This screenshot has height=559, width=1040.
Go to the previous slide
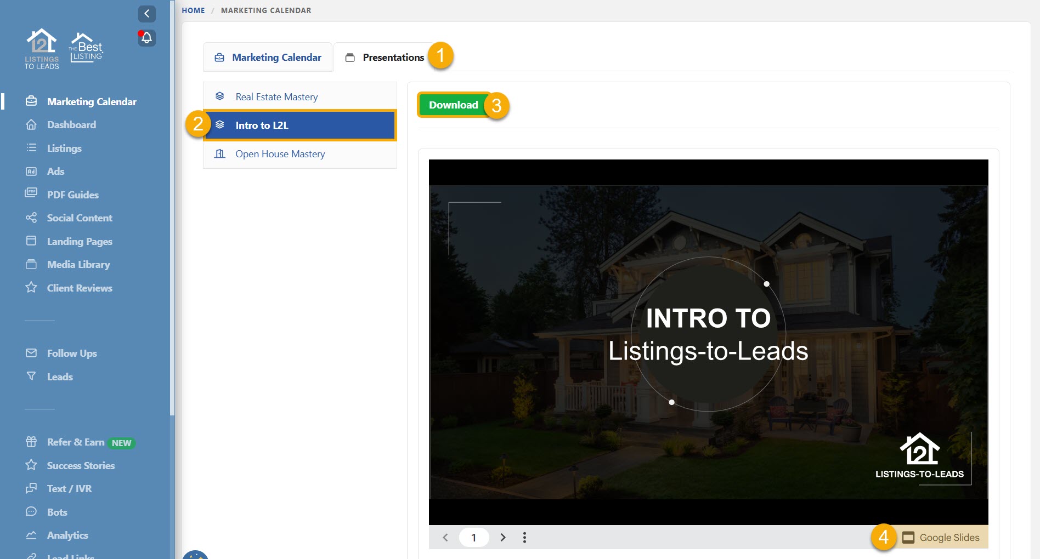tap(445, 538)
